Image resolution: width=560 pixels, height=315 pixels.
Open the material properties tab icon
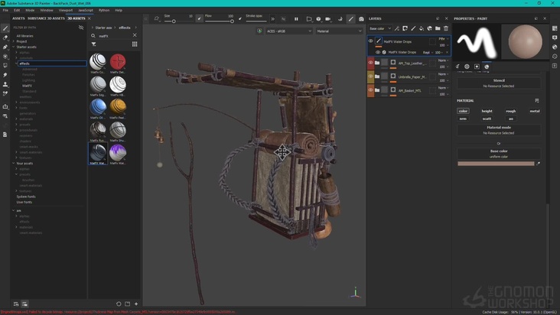[x=487, y=67]
